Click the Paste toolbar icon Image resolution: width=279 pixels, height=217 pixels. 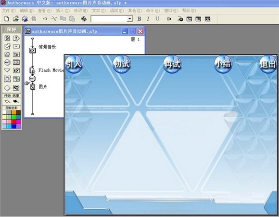point(72,19)
